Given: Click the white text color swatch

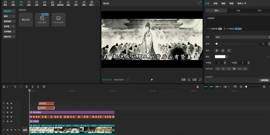Looking at the screenshot, I should (x=220, y=57).
